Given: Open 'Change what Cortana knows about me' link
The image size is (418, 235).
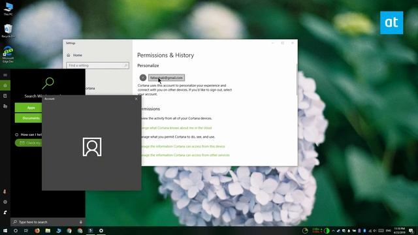Looking at the screenshot, I should (x=176, y=128).
